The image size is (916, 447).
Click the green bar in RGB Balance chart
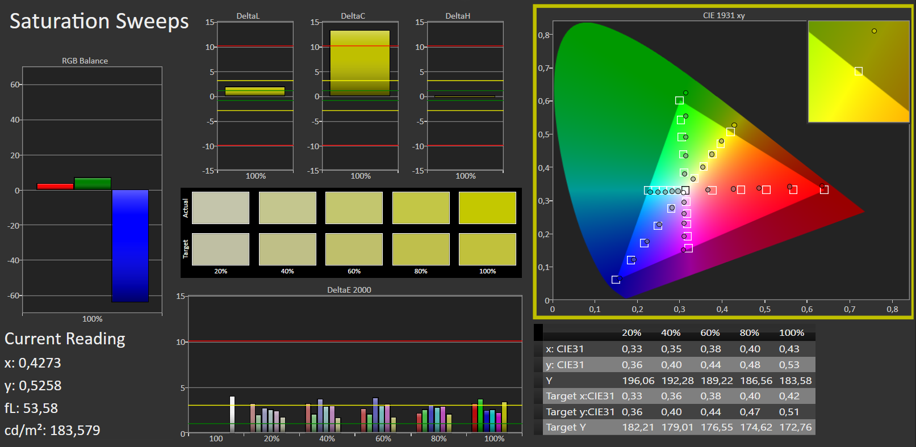(x=93, y=184)
